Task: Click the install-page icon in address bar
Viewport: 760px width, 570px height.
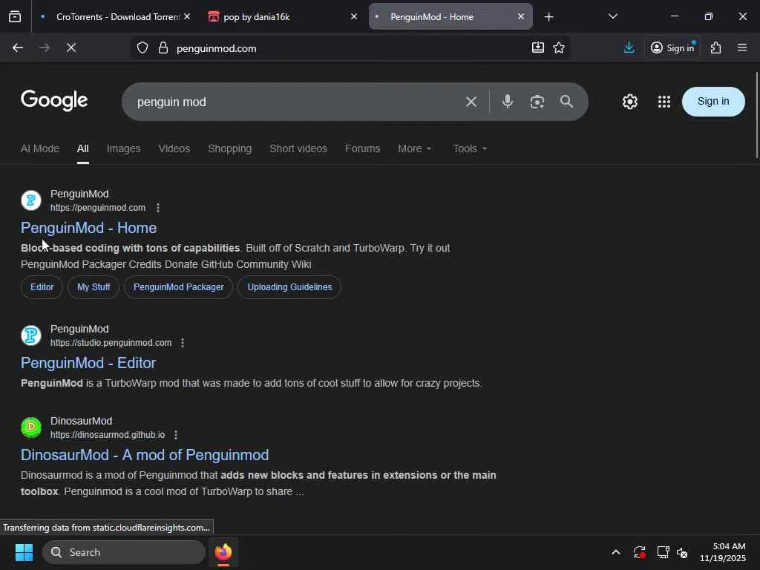Action: tap(537, 47)
